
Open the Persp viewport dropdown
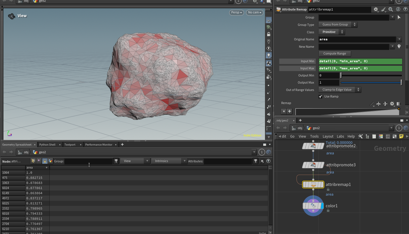[236, 13]
